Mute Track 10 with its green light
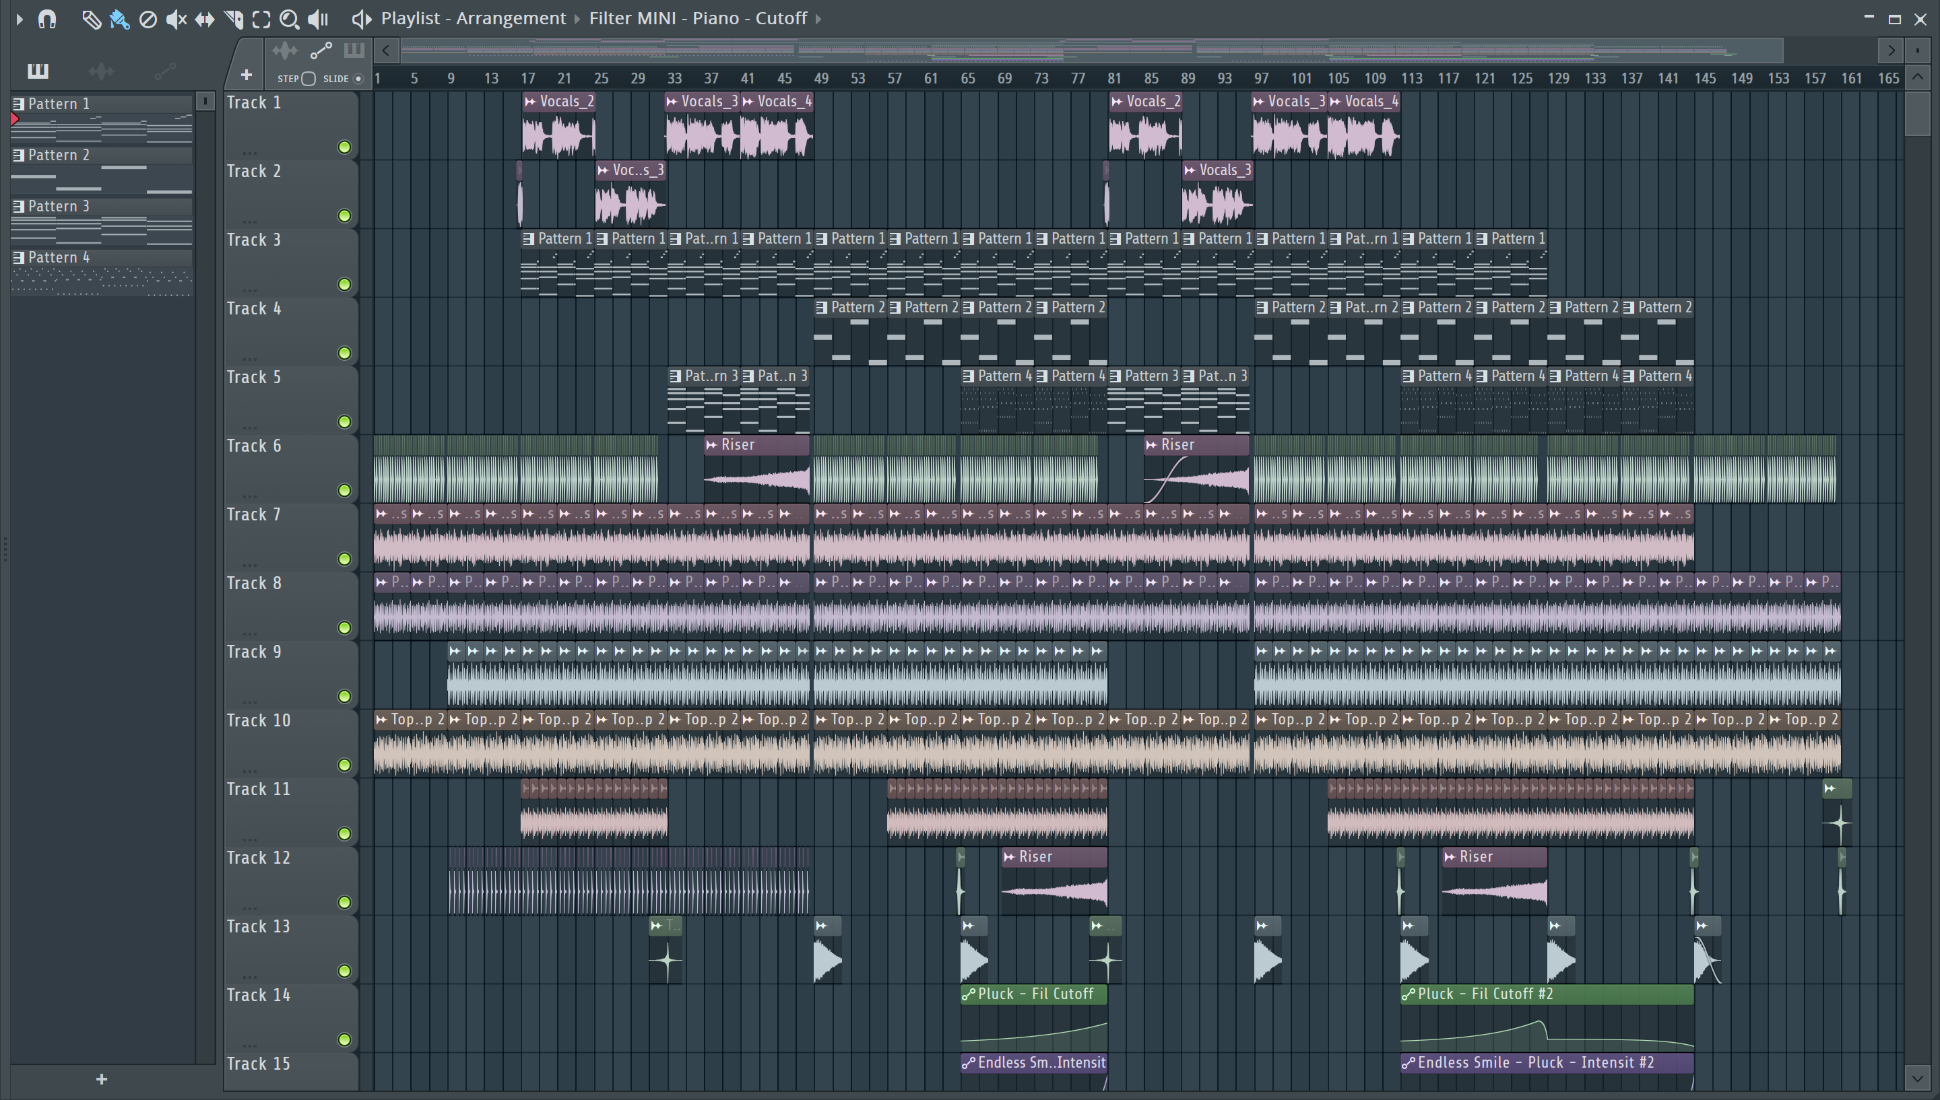This screenshot has width=1940, height=1100. coord(345,765)
